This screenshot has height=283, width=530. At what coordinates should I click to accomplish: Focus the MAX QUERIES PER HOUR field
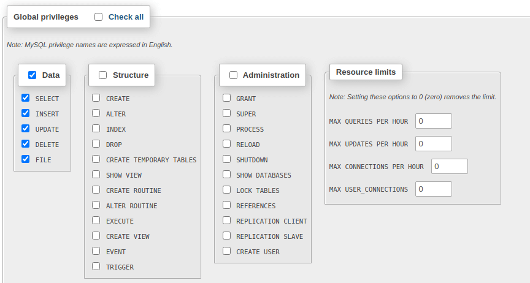click(434, 121)
